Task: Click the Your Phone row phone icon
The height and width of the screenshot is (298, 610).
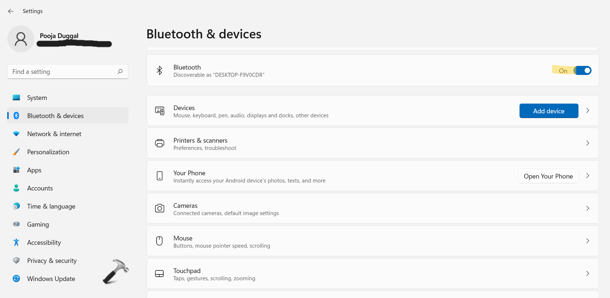Action: click(160, 176)
